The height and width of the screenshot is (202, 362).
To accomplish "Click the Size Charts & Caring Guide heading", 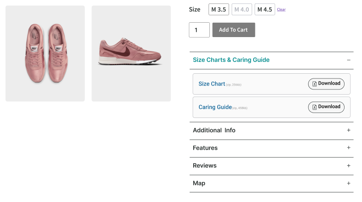I will 231,60.
